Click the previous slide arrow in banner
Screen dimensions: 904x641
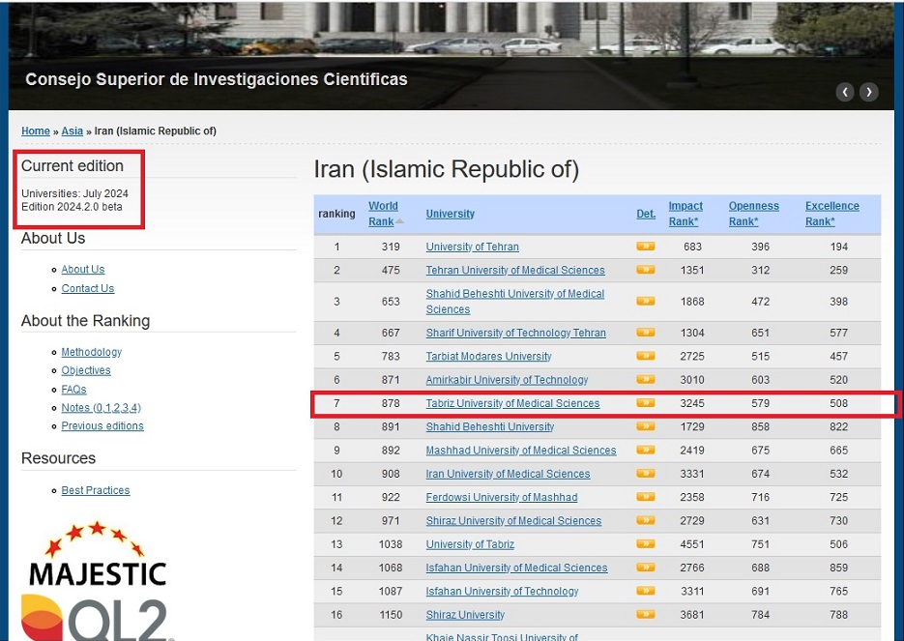pyautogui.click(x=845, y=92)
